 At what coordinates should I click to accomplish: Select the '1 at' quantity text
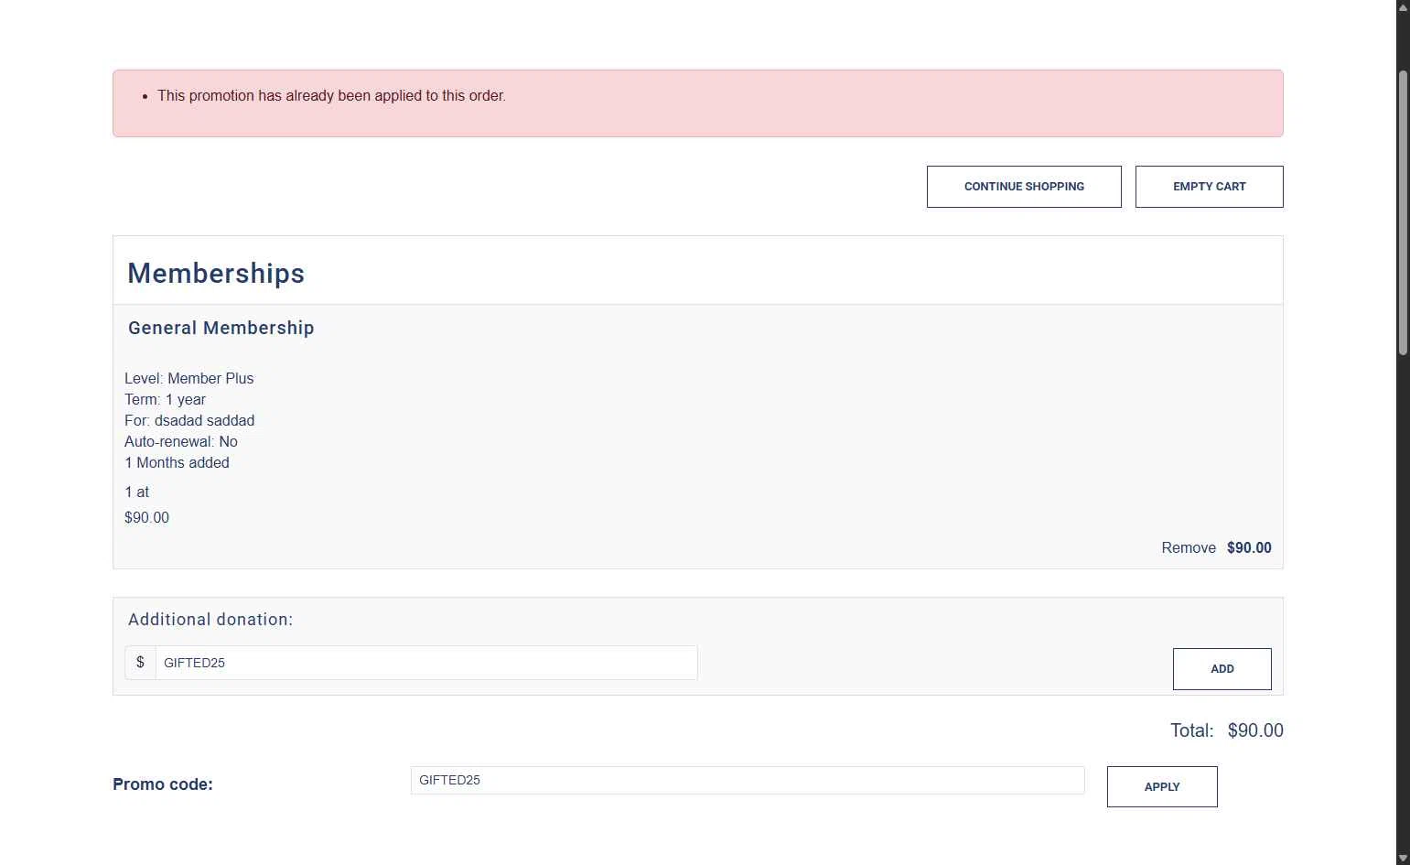(136, 492)
